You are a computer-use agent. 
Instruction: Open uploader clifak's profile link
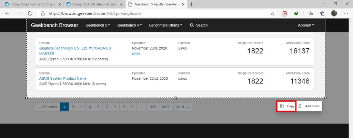pyautogui.click(x=136, y=54)
